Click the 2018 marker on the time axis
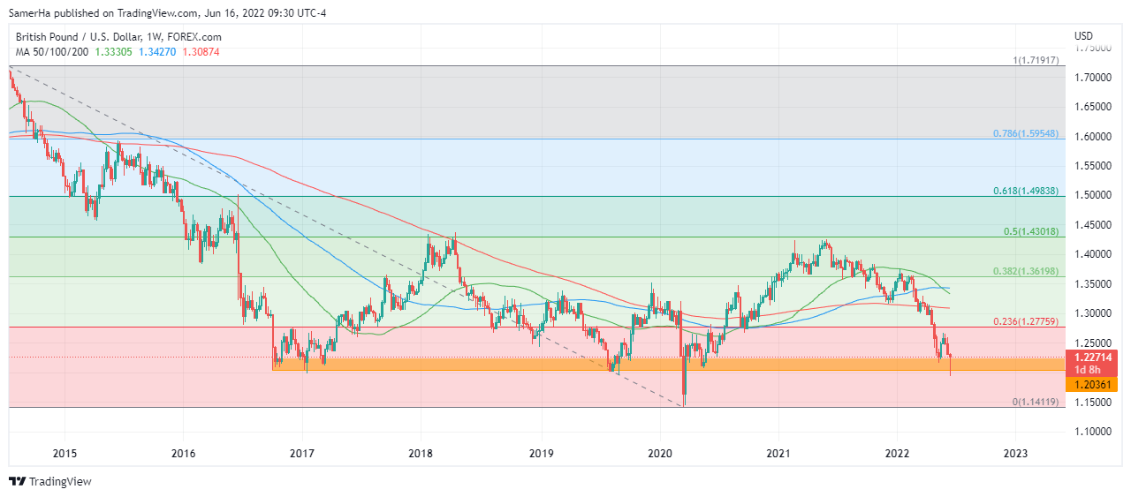 click(421, 454)
